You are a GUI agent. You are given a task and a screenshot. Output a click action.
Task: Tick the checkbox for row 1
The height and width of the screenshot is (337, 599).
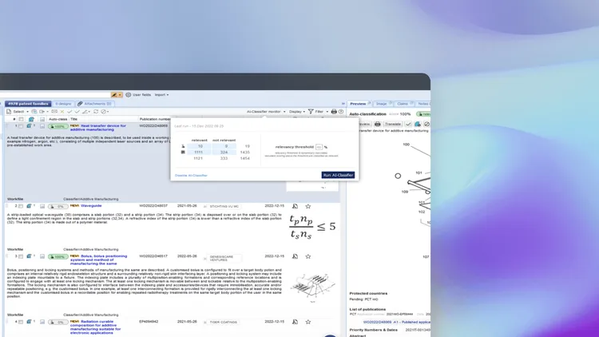pyautogui.click(x=21, y=126)
